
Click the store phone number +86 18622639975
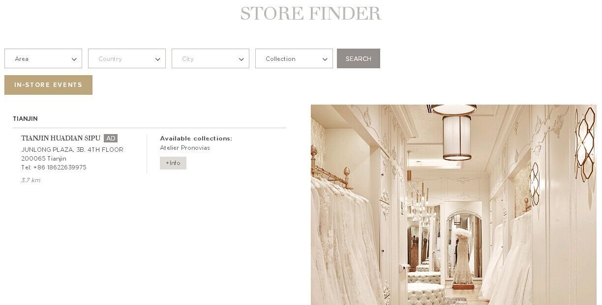point(60,167)
